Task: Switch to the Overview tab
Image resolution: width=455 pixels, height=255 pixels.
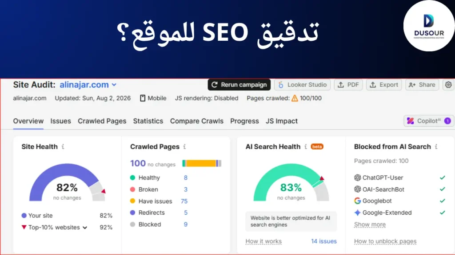Action: 28,121
